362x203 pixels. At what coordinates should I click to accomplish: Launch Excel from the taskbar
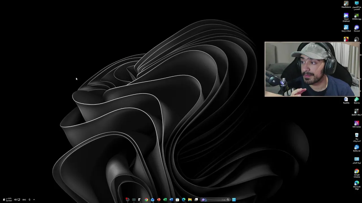[165, 200]
